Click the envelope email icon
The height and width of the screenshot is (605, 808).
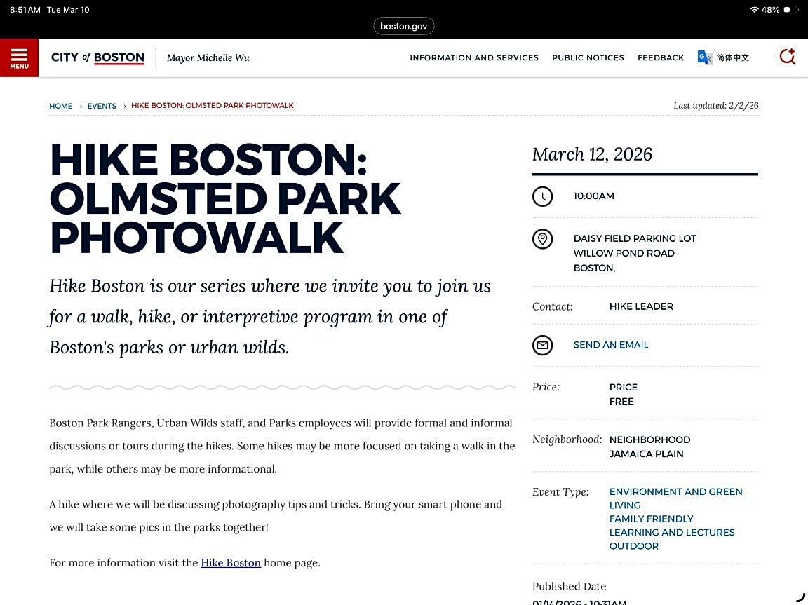[542, 345]
